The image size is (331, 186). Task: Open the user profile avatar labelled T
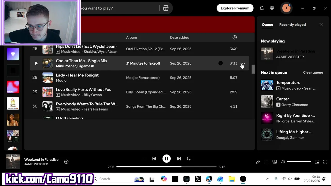pos(286,8)
